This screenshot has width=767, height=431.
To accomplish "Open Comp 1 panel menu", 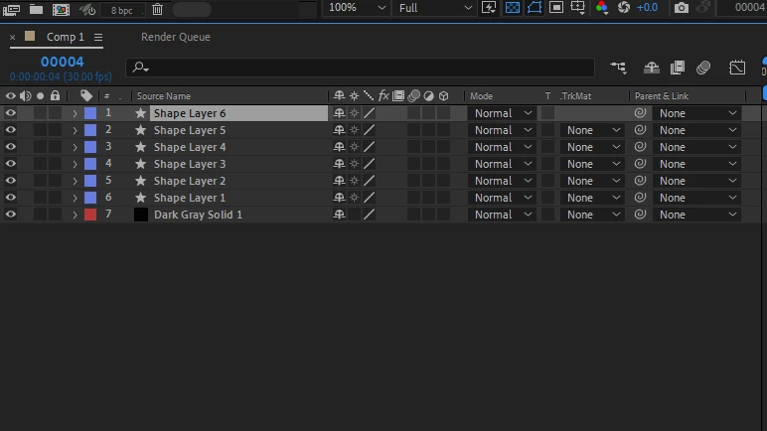I will (x=98, y=37).
